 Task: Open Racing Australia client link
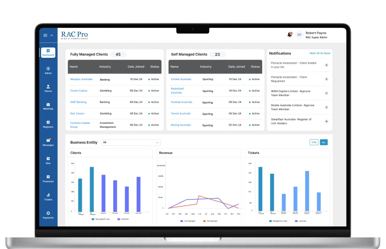coord(181,125)
